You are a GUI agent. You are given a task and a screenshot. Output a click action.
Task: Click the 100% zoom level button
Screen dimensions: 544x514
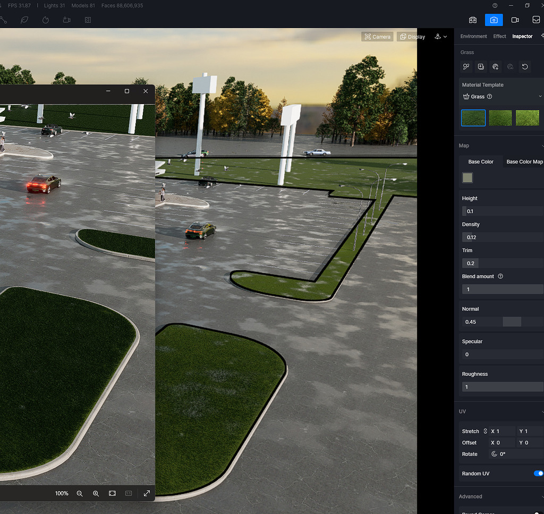click(62, 493)
